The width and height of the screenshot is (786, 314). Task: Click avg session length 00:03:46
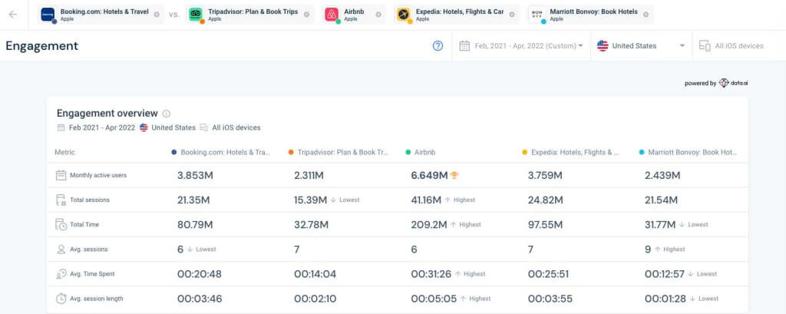point(200,299)
